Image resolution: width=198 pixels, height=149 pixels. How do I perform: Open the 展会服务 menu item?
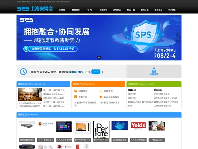click(76, 10)
